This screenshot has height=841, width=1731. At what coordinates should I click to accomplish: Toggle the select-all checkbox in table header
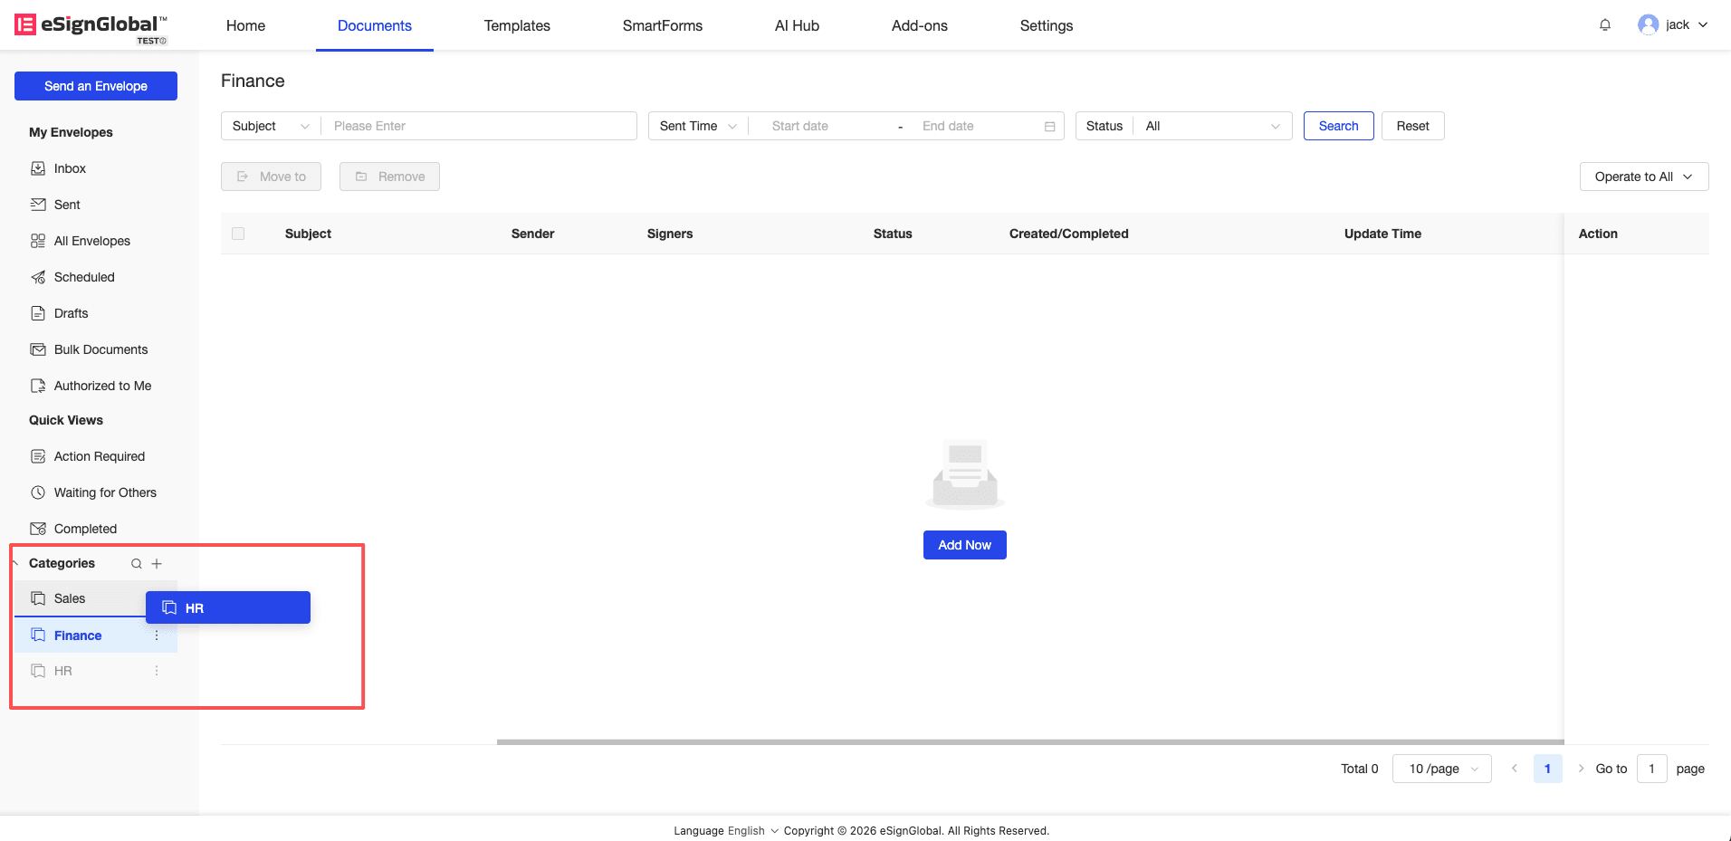238,234
